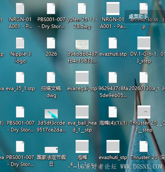The image size is (165, 172).
Task: Select the NRGN-01 A001 file with lined-document icon
Action: 20,9
